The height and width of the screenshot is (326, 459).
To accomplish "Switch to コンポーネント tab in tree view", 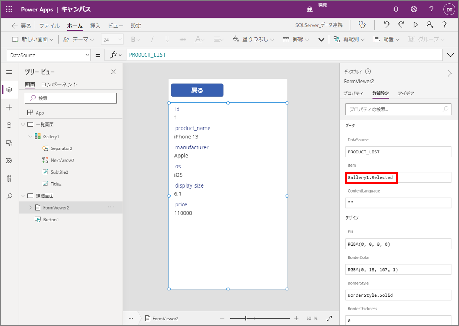I will [59, 84].
